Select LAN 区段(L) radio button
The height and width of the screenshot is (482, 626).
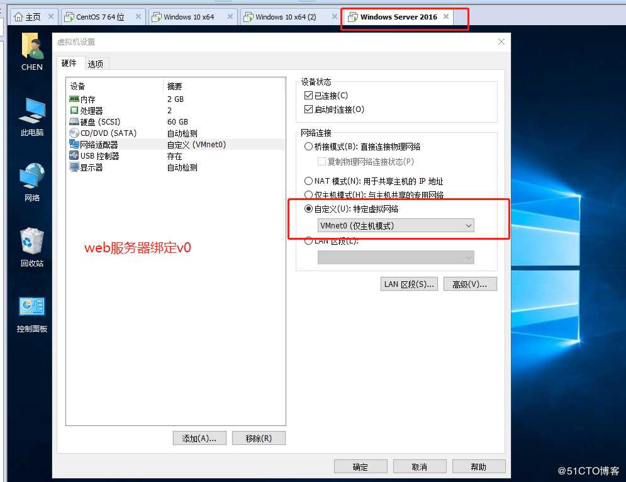[308, 241]
